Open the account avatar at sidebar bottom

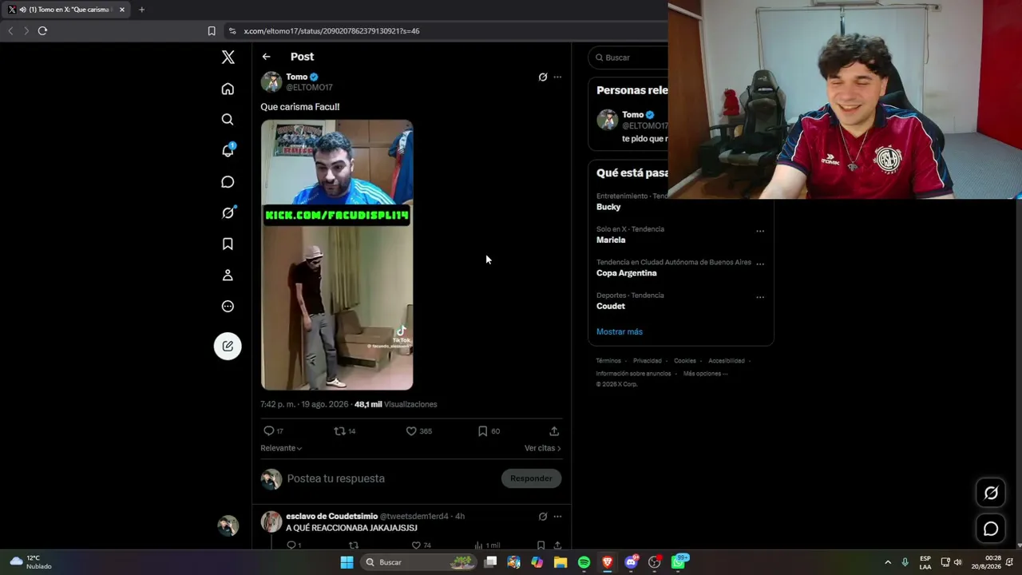click(x=228, y=525)
